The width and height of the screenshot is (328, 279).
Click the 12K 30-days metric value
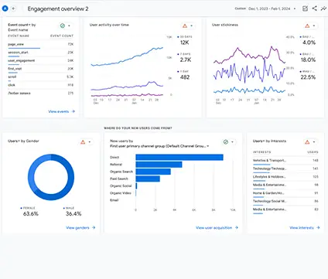pyautogui.click(x=184, y=43)
